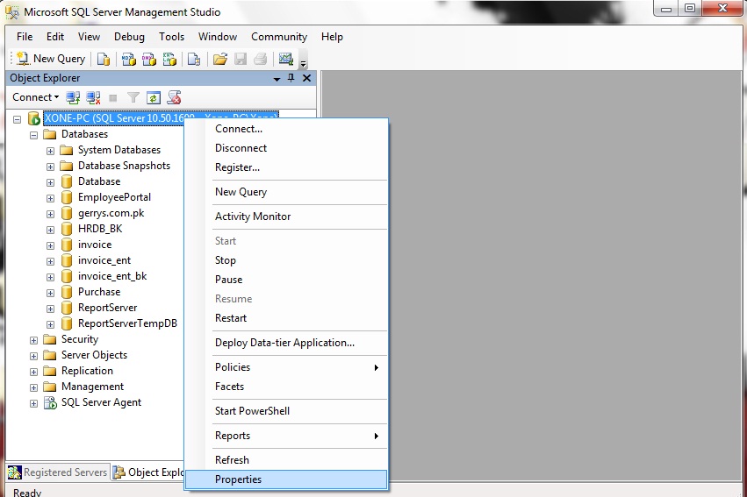
Task: Select invoice_ent_bk database
Action: 112,276
